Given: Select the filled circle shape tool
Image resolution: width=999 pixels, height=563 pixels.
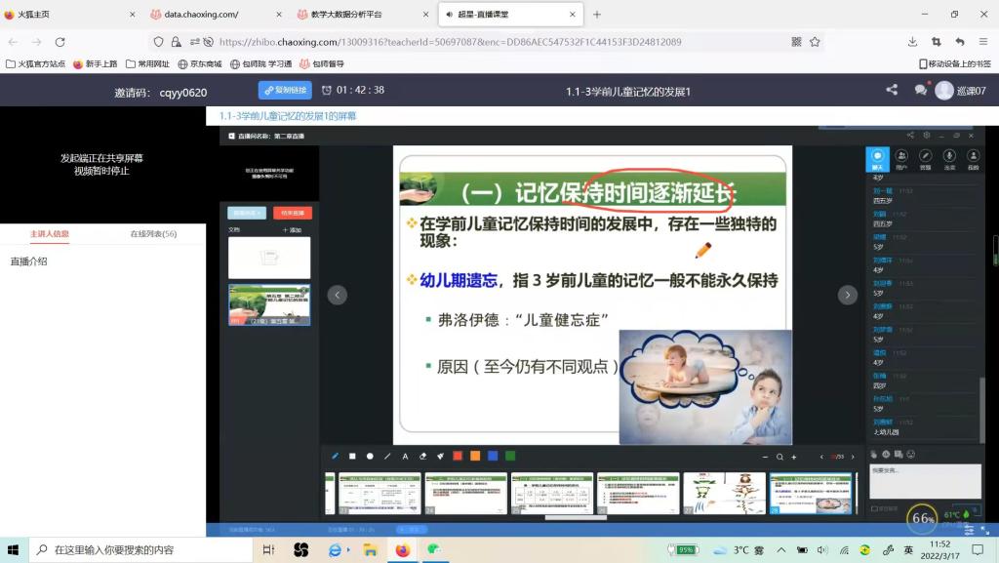Looking at the screenshot, I should pyautogui.click(x=370, y=456).
